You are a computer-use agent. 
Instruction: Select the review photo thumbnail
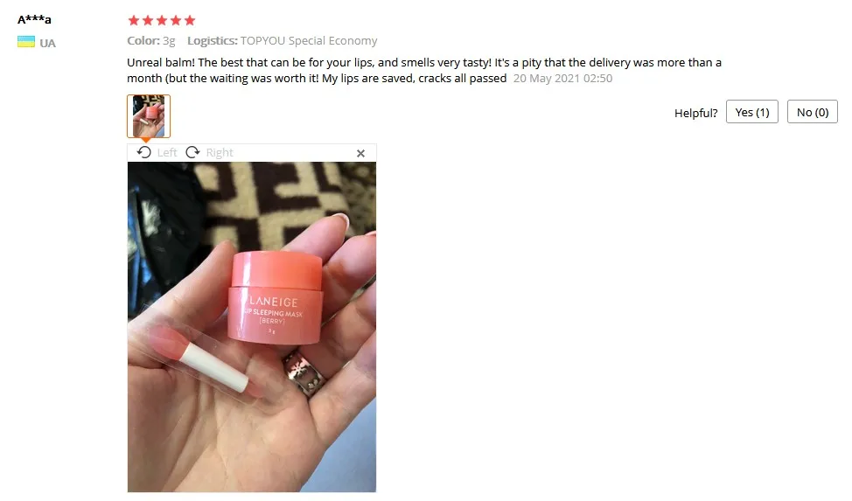pyautogui.click(x=149, y=116)
